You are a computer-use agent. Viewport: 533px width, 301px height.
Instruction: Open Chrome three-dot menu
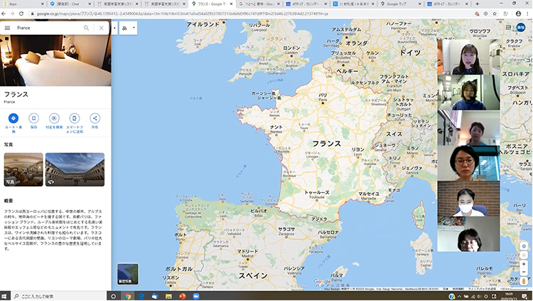(527, 14)
